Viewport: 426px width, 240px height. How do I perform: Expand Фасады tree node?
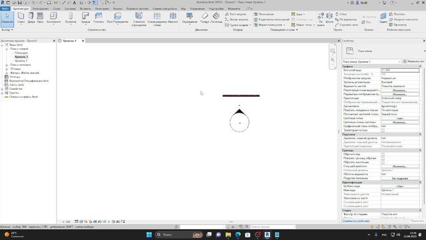pyautogui.click(x=7, y=73)
